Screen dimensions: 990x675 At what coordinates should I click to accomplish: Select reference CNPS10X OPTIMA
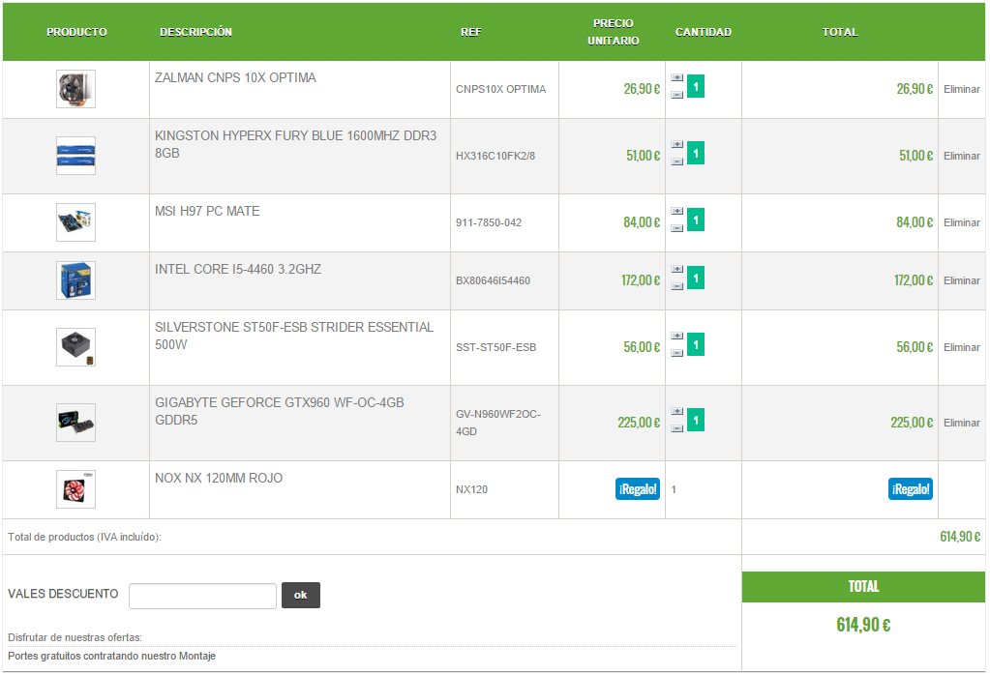tap(500, 90)
